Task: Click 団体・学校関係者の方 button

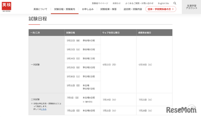Action: [x=161, y=9]
